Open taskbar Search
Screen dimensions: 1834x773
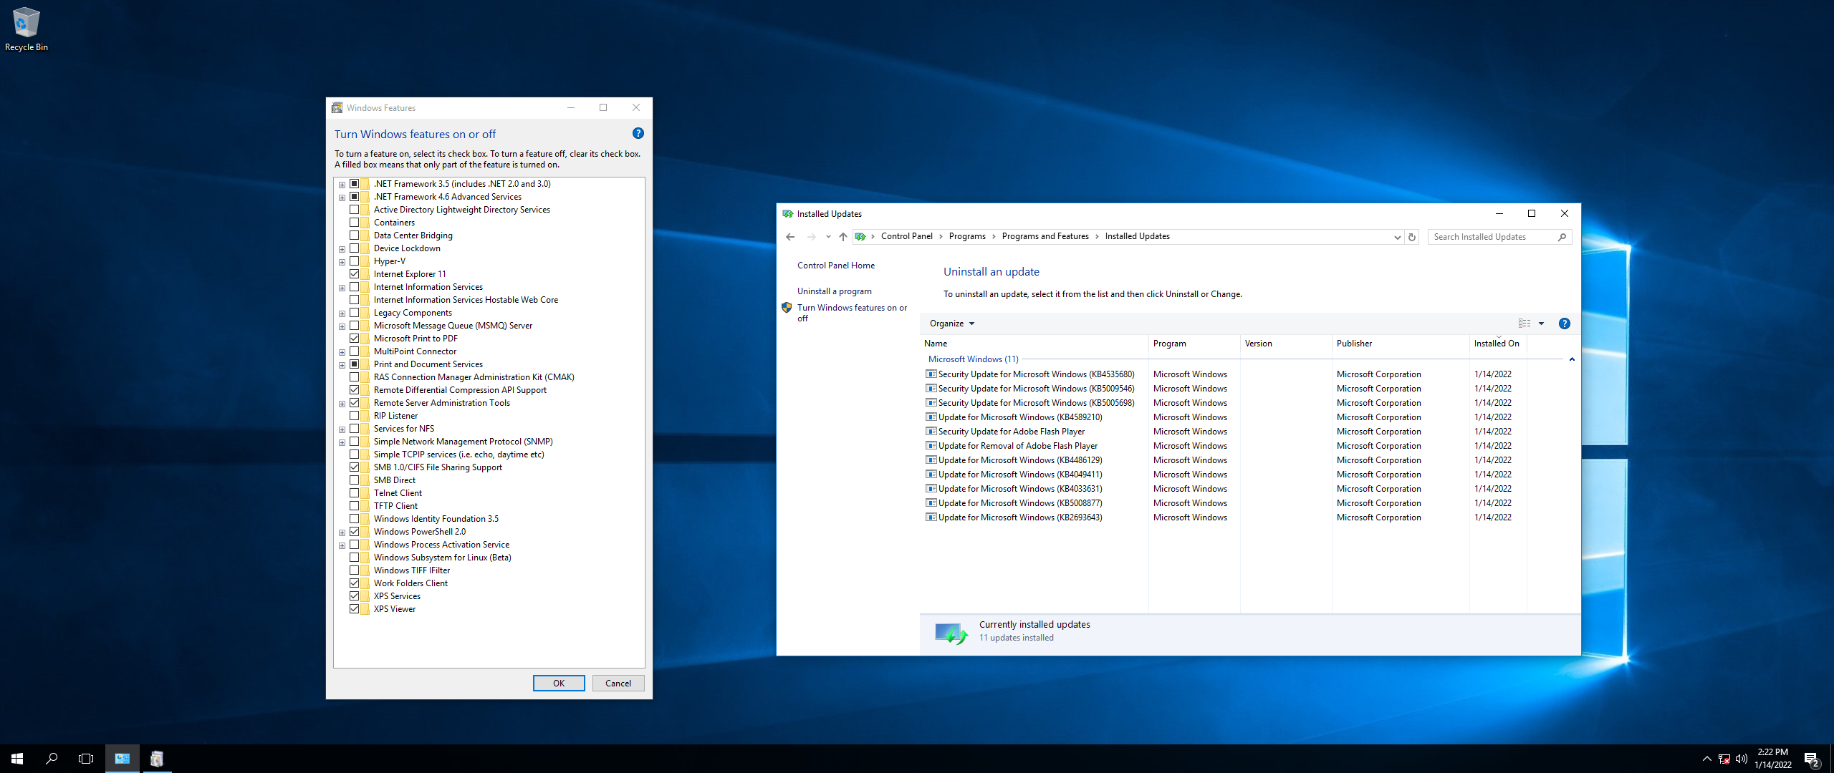point(52,759)
